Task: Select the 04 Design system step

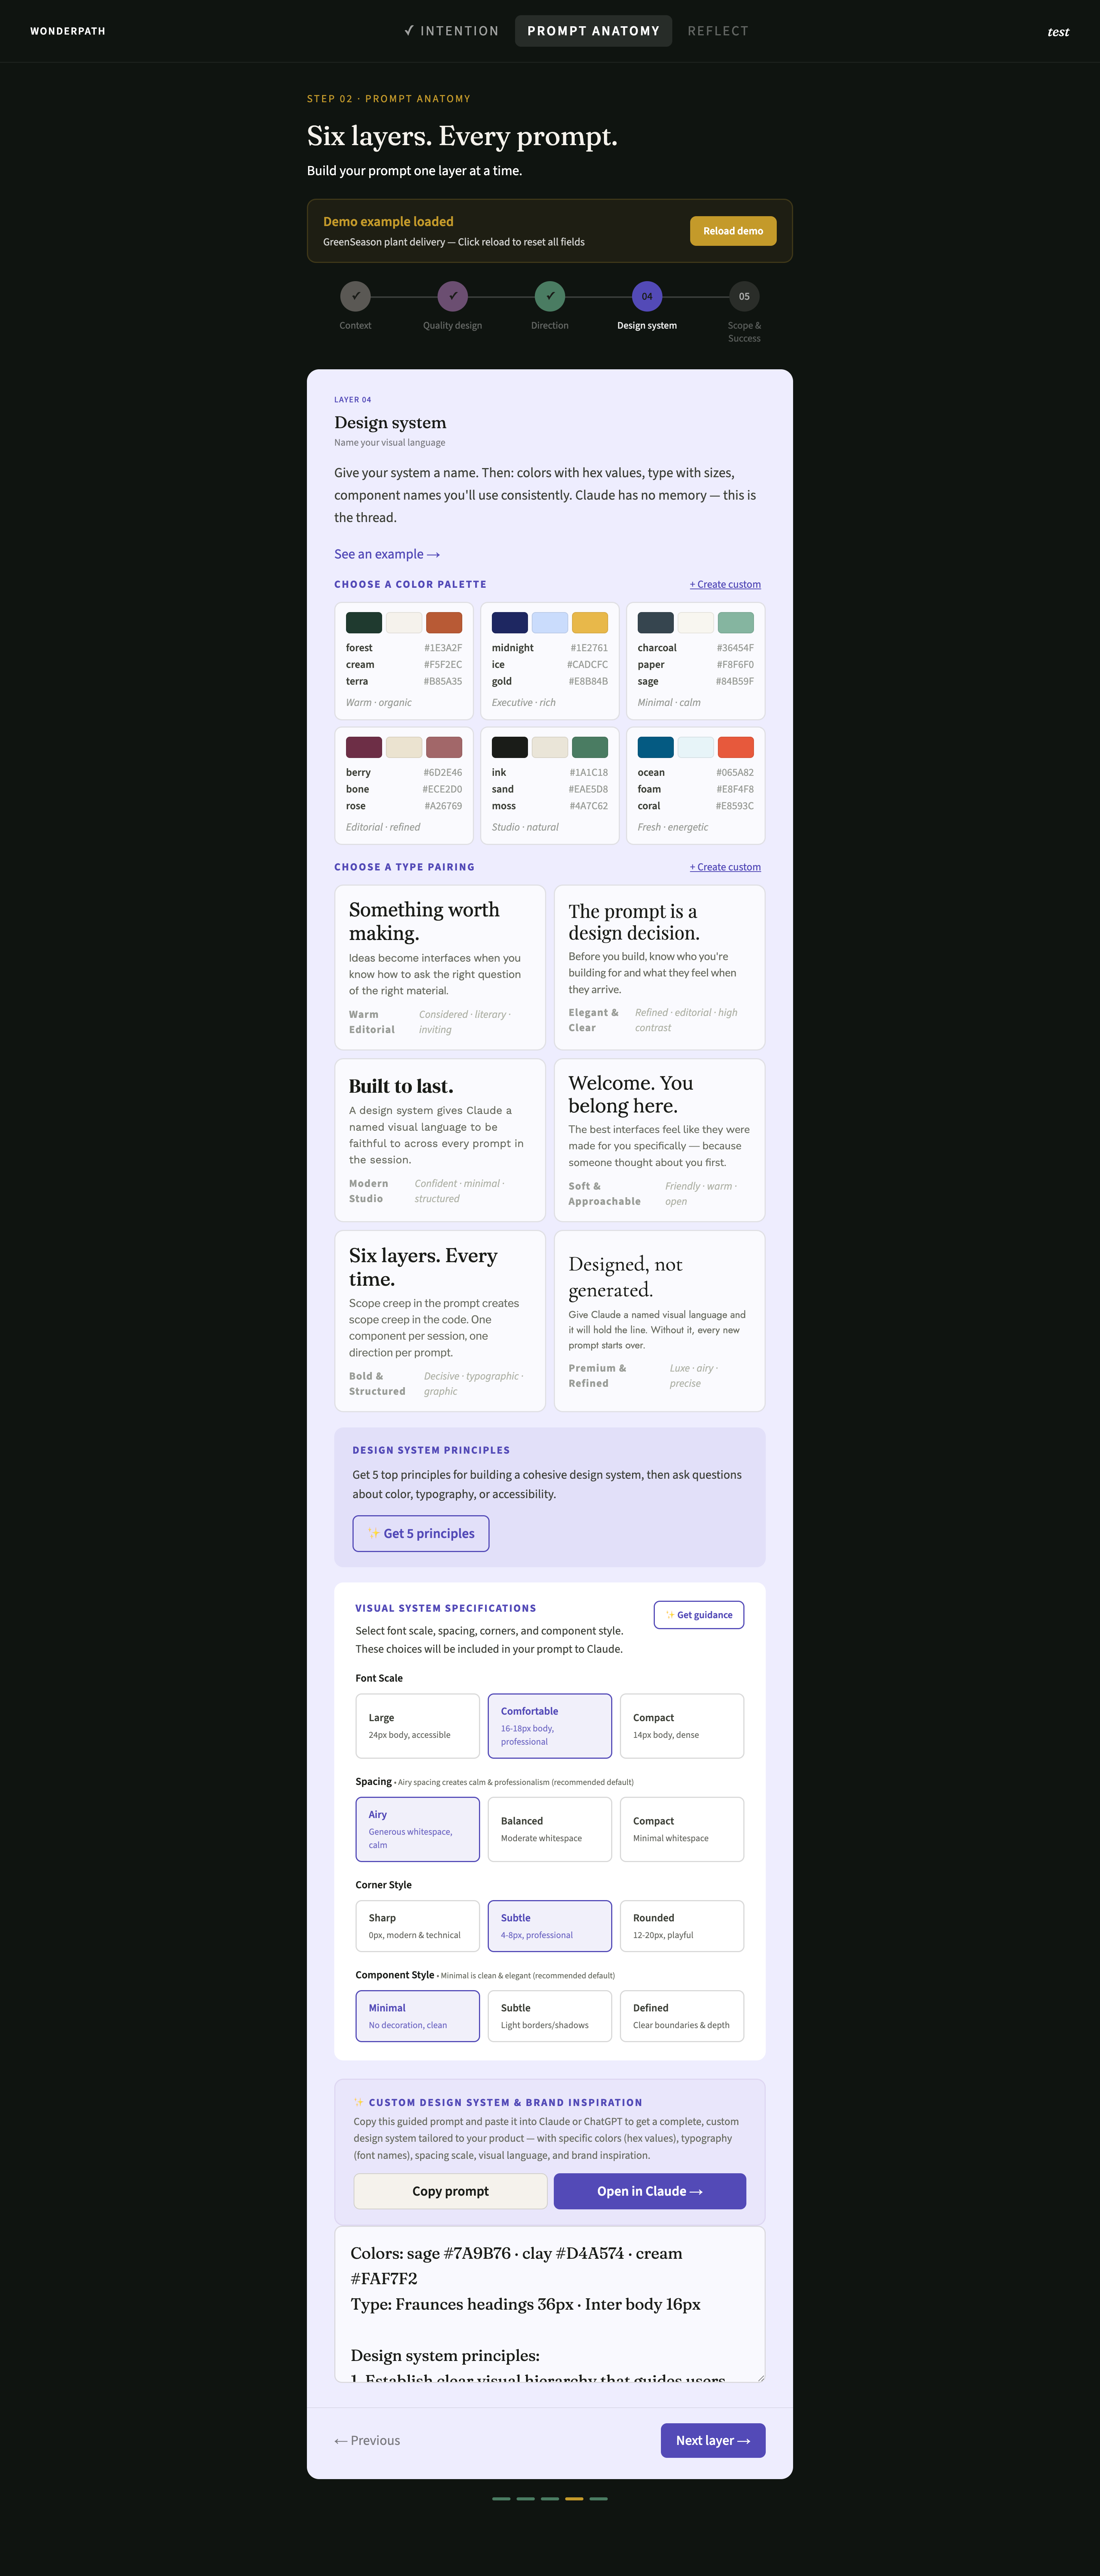Action: coord(647,296)
